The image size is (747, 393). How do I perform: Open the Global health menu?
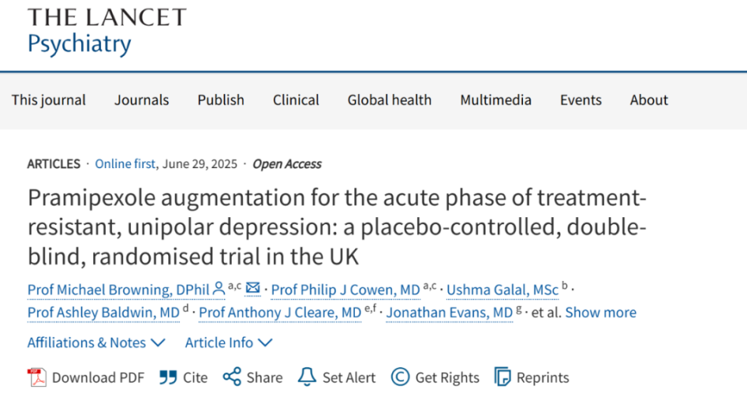point(389,100)
